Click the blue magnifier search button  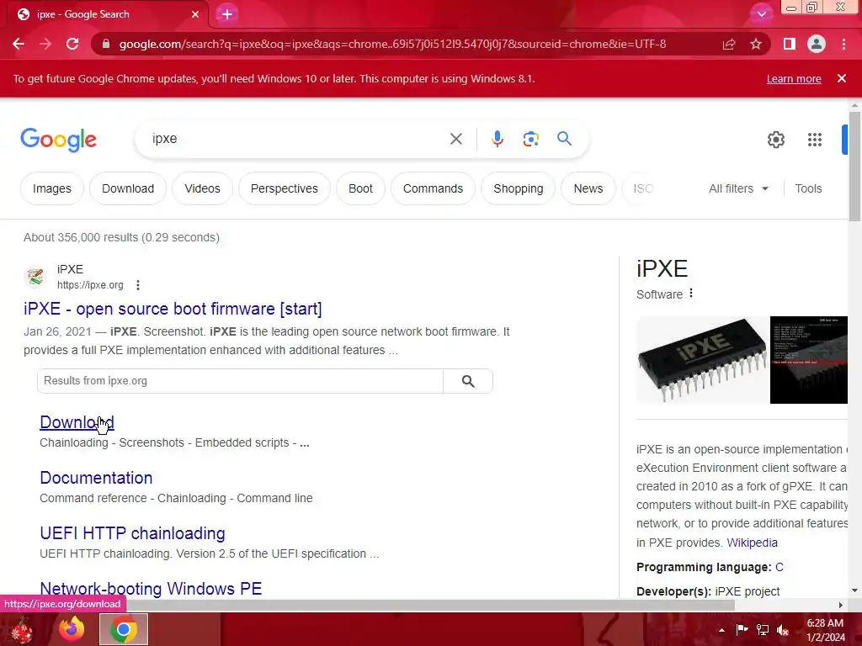coord(564,139)
